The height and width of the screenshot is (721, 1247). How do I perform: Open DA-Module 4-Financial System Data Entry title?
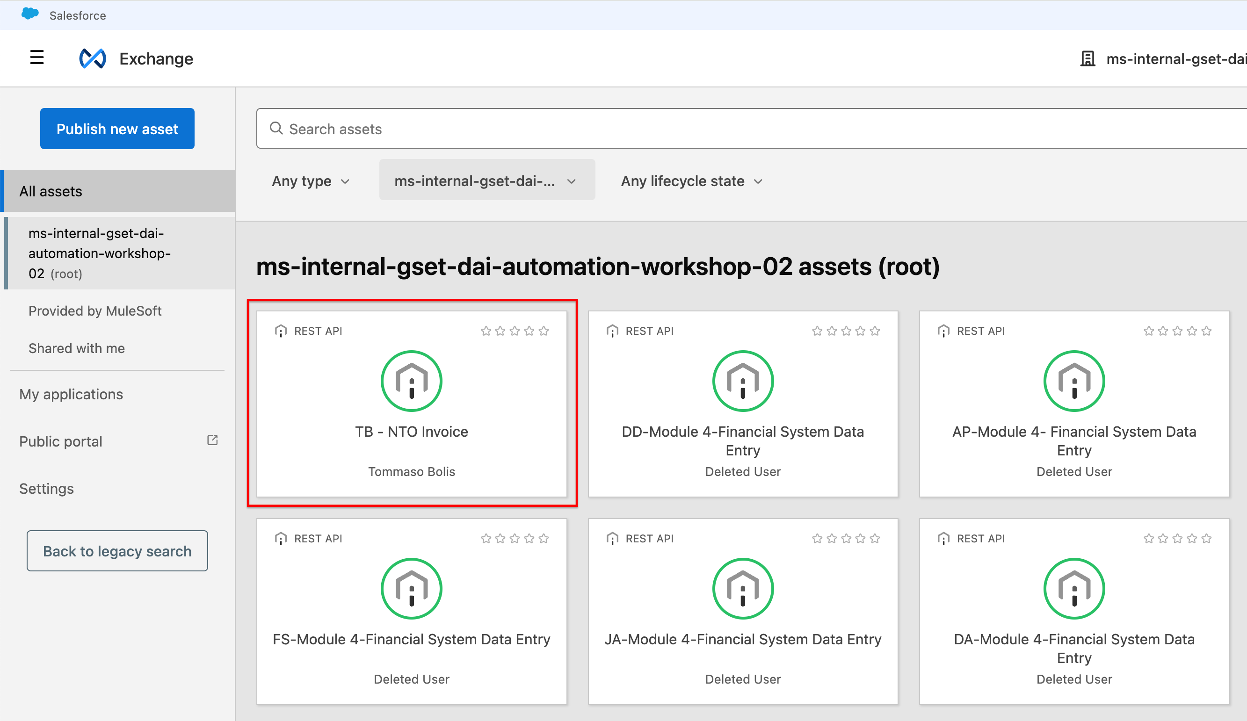pos(1074,649)
